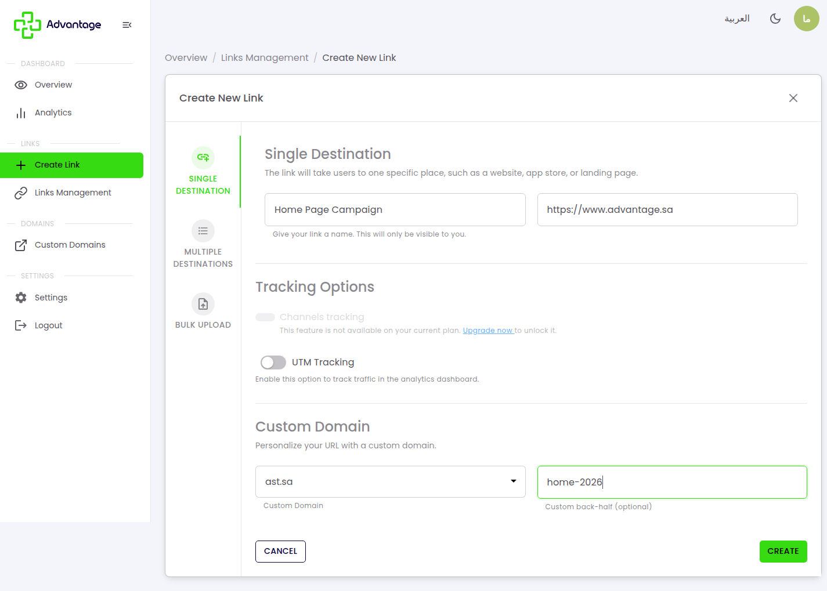Close the Create New Link panel
827x591 pixels.
pyautogui.click(x=793, y=98)
